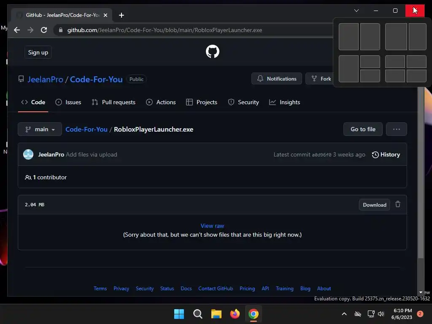
Task: Open the tab search chevron
Action: (356, 11)
